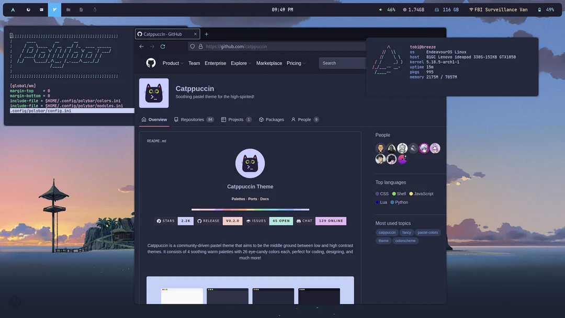Image resolution: width=565 pixels, height=318 pixels.
Task: Click the GitHub search field
Action: (x=343, y=63)
